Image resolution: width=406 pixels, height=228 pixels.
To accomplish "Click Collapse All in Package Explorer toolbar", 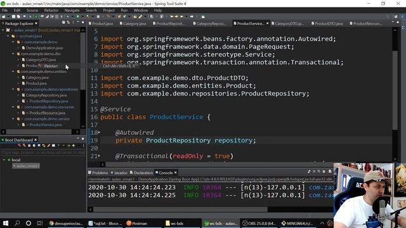I will (x=63, y=23).
